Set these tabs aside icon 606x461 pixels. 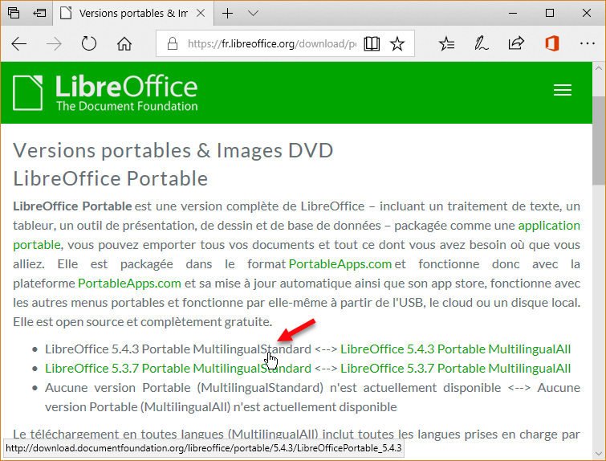[x=39, y=13]
